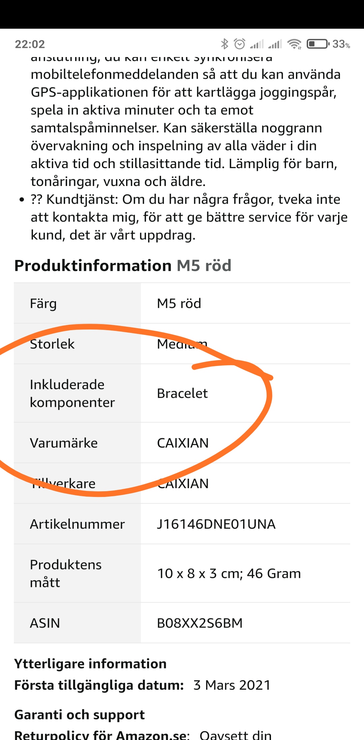Tap the battery indicator icon

318,44
